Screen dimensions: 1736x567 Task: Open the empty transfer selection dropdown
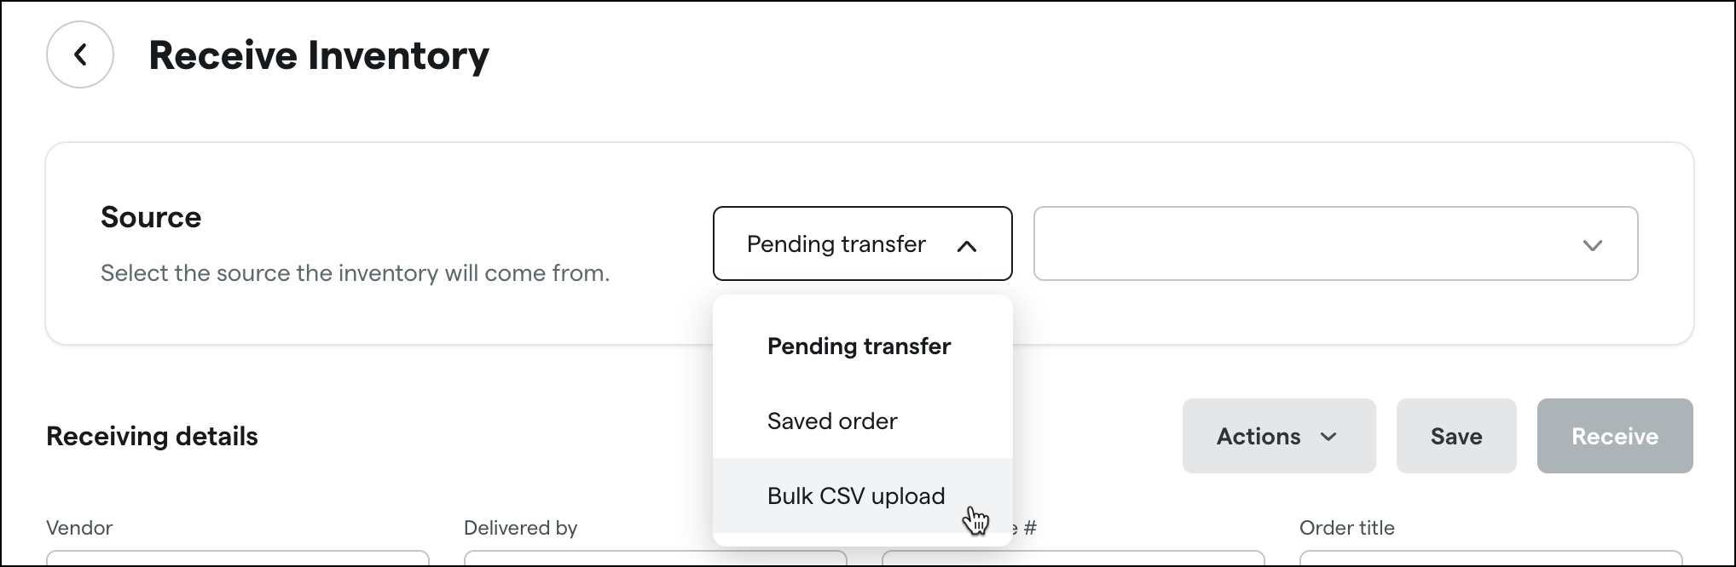click(1334, 244)
